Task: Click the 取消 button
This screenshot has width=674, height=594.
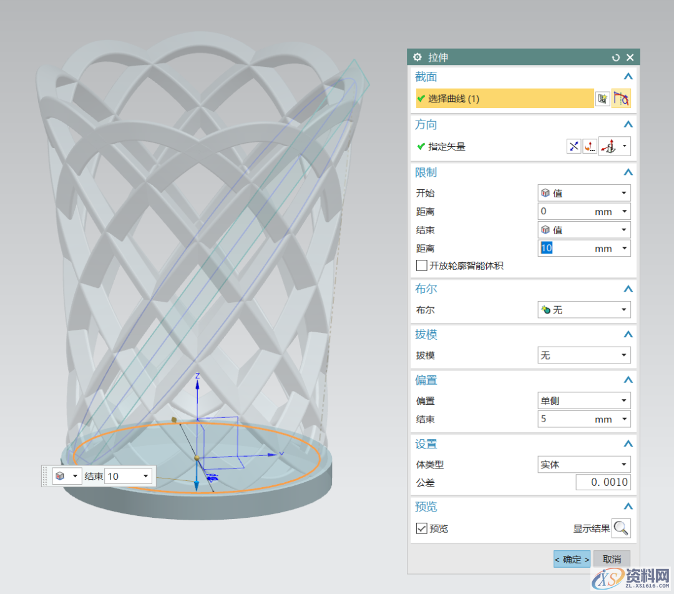Action: pos(612,559)
